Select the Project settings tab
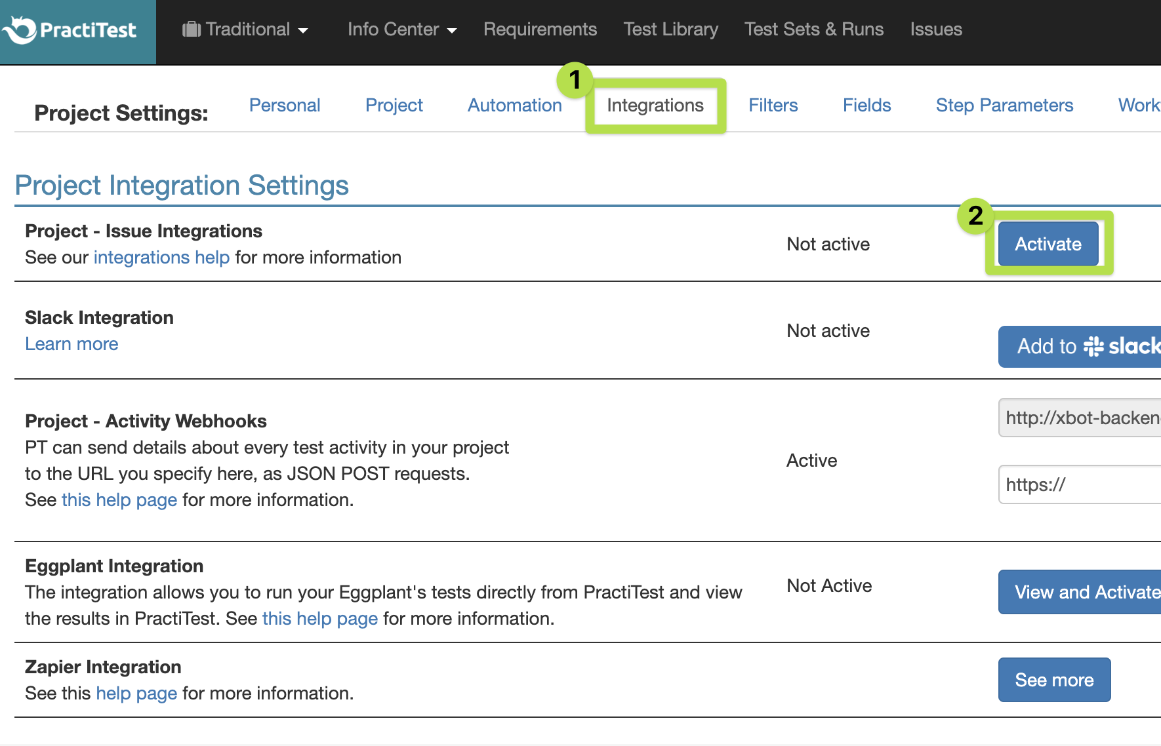Image resolution: width=1161 pixels, height=746 pixels. 394,106
